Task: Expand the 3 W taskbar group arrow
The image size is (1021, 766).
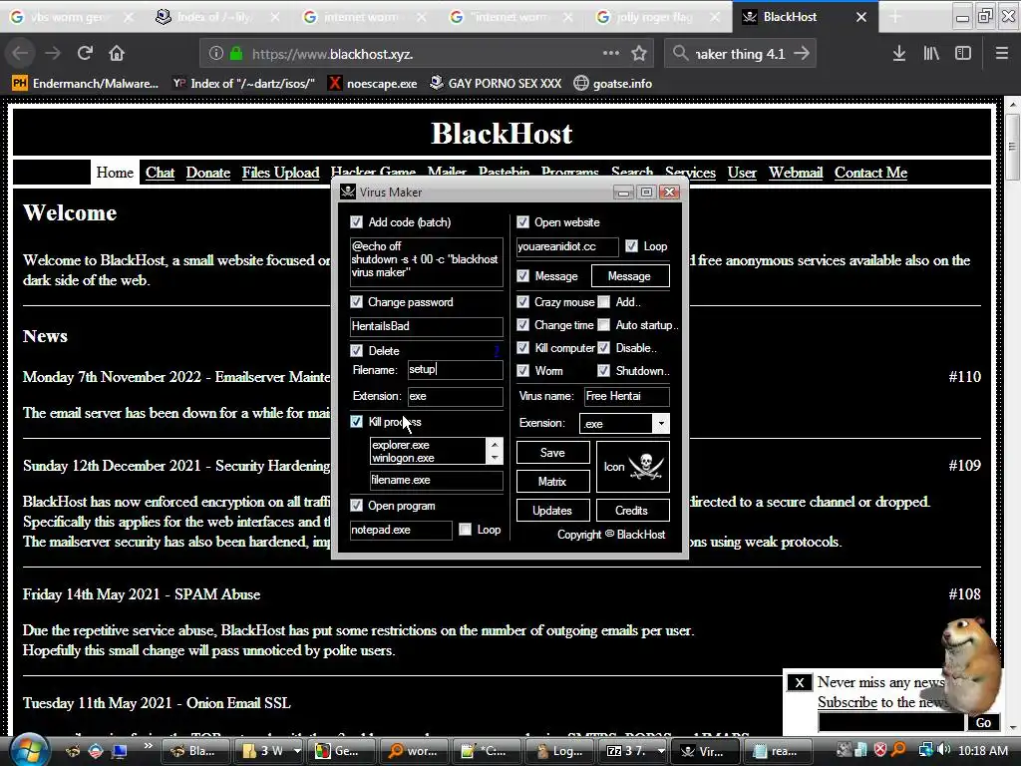Action: (x=297, y=751)
